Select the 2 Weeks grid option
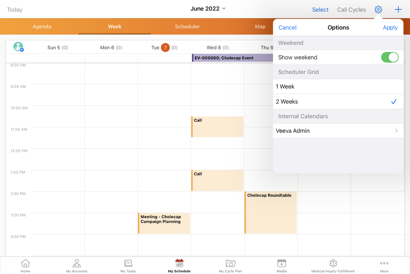Screen dimensions: 410x274 338,102
